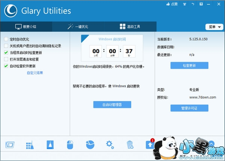225x161 pixels.
Task: Click the hours box showing 00 小时
Action: [96, 52]
